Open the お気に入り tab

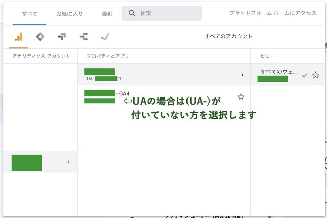[x=69, y=14]
